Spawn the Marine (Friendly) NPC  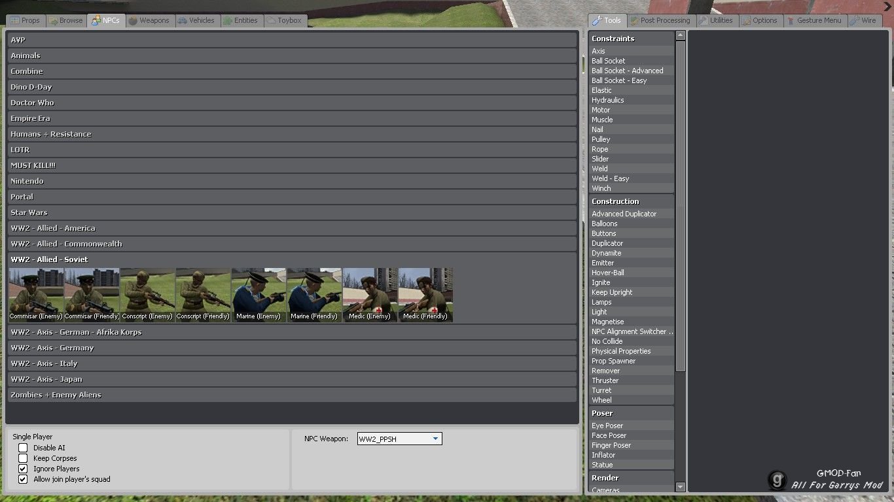coord(314,295)
